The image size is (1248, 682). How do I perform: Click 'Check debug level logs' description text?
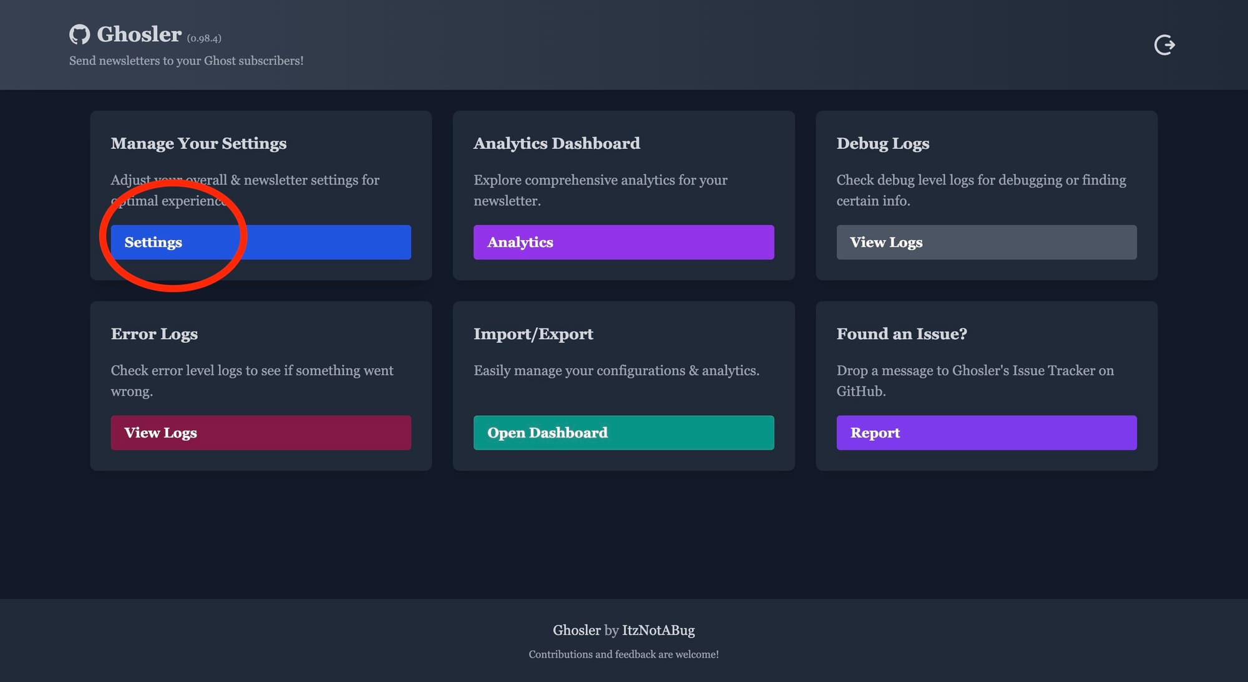(x=981, y=190)
